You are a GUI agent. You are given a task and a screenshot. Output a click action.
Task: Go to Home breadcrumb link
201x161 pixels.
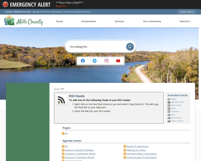(x=57, y=89)
